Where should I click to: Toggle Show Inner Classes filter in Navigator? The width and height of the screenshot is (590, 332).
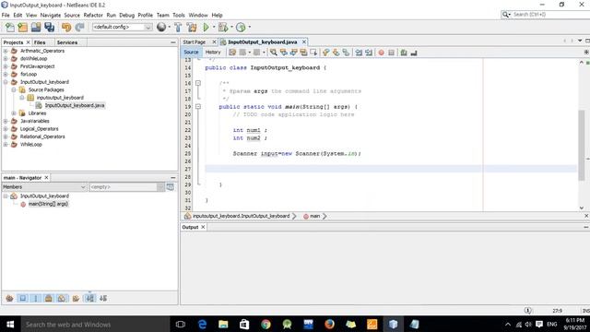tap(62, 299)
